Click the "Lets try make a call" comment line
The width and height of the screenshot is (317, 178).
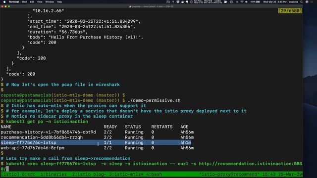pyautogui.click(x=65, y=158)
